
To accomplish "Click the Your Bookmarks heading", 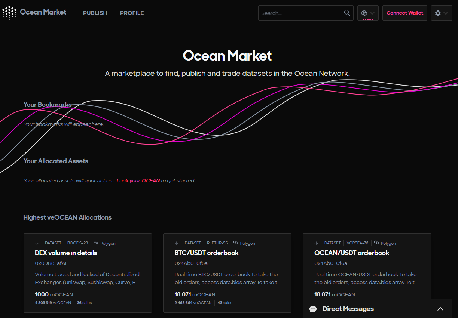I will [48, 105].
